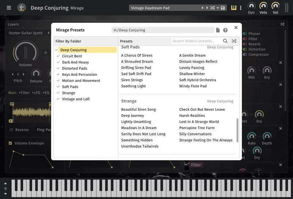Open the Vintage Daydream Pad preset selector
This screenshot has height=199, width=293.
(165, 8)
